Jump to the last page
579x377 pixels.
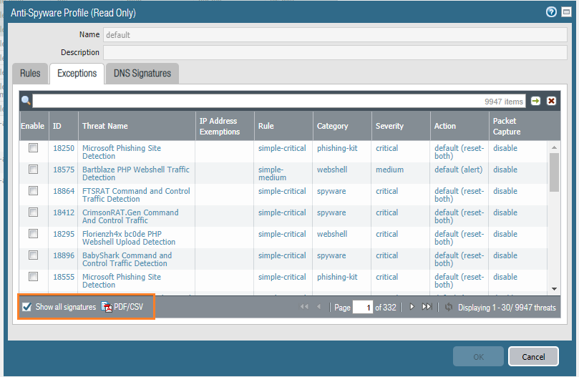427,307
